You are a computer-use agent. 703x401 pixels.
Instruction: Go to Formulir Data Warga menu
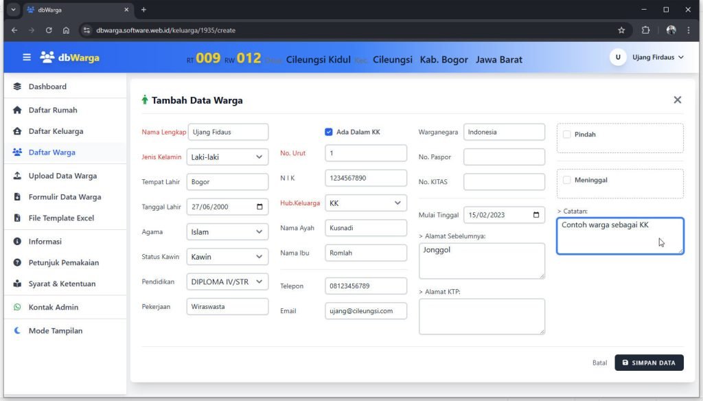pos(65,197)
